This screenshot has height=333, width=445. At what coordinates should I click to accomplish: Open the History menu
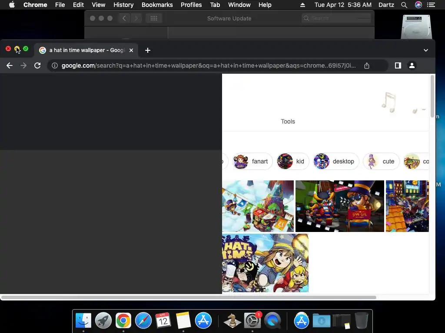point(123,5)
